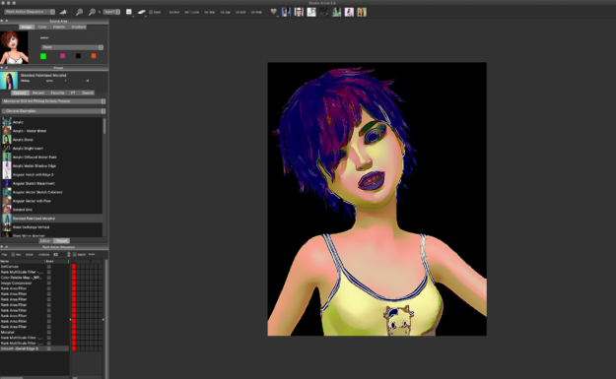This screenshot has height=379, width=616.
Task: Click the Erase button in Paint Action Sequence
Action: 30,254
